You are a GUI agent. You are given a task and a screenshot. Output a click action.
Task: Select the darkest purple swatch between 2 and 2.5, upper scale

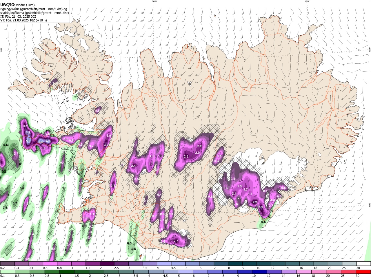[107, 264]
